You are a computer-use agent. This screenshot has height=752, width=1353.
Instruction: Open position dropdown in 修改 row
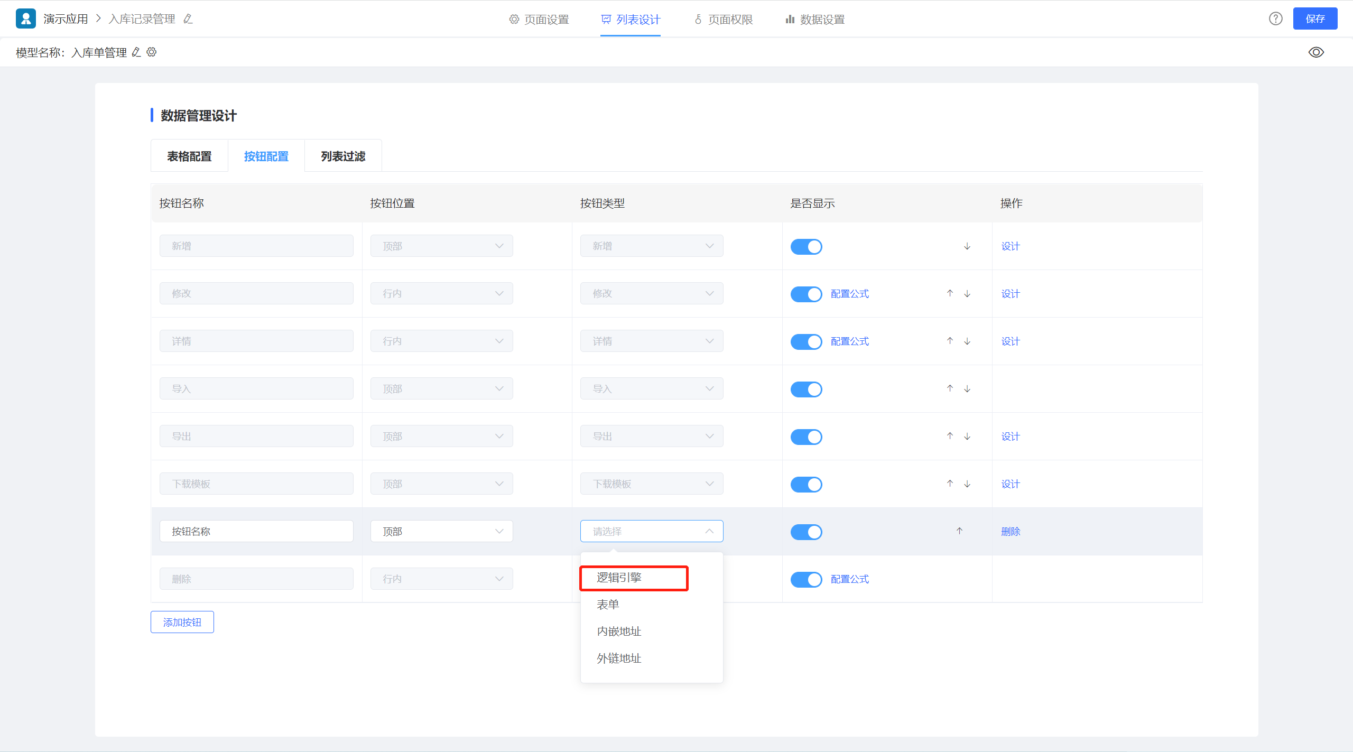(441, 293)
